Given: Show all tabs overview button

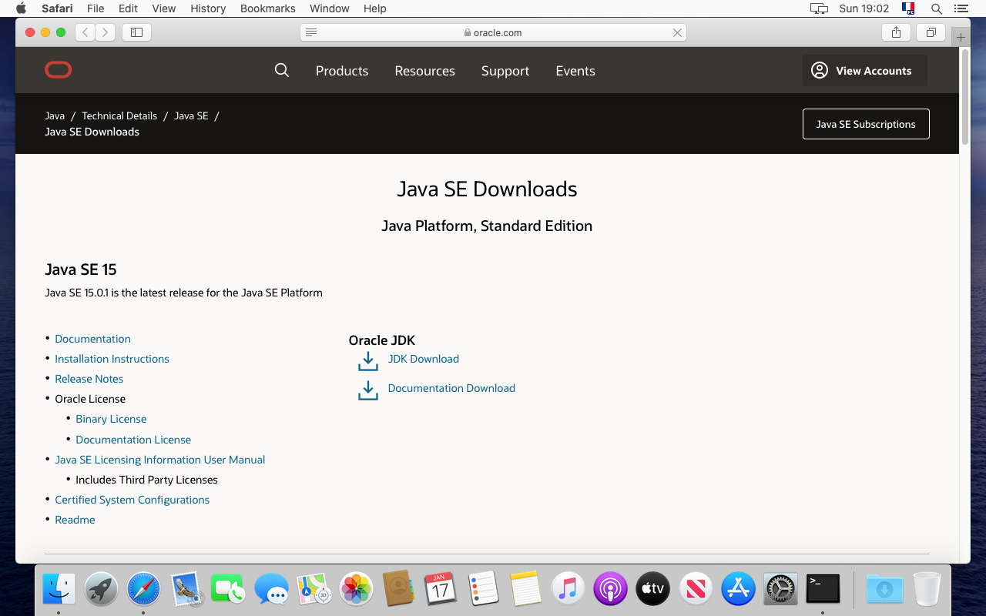Looking at the screenshot, I should tap(931, 32).
